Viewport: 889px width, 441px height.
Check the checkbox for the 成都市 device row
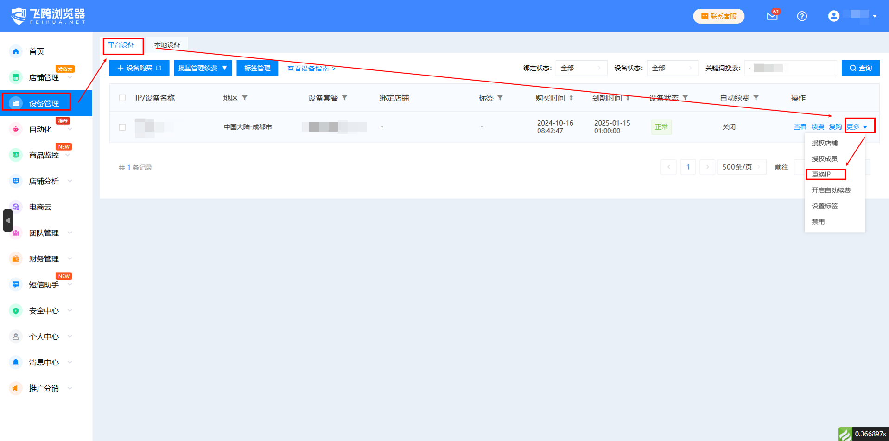(x=122, y=127)
